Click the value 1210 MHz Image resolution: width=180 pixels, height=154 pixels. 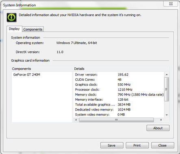(125, 90)
